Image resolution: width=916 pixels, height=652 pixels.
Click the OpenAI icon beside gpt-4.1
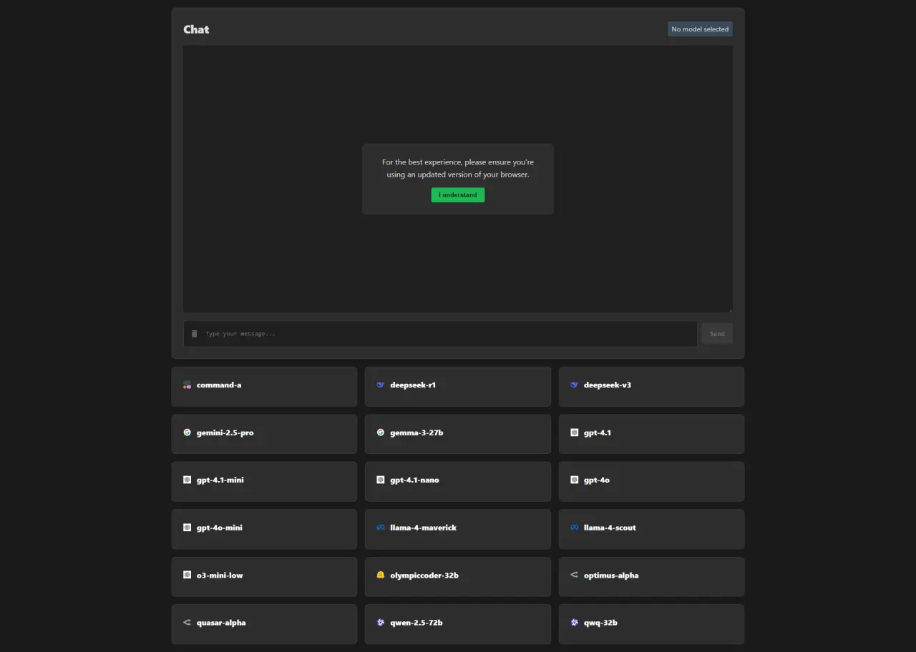pyautogui.click(x=574, y=433)
